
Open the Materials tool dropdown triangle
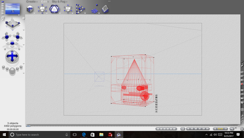[x=34, y=13]
